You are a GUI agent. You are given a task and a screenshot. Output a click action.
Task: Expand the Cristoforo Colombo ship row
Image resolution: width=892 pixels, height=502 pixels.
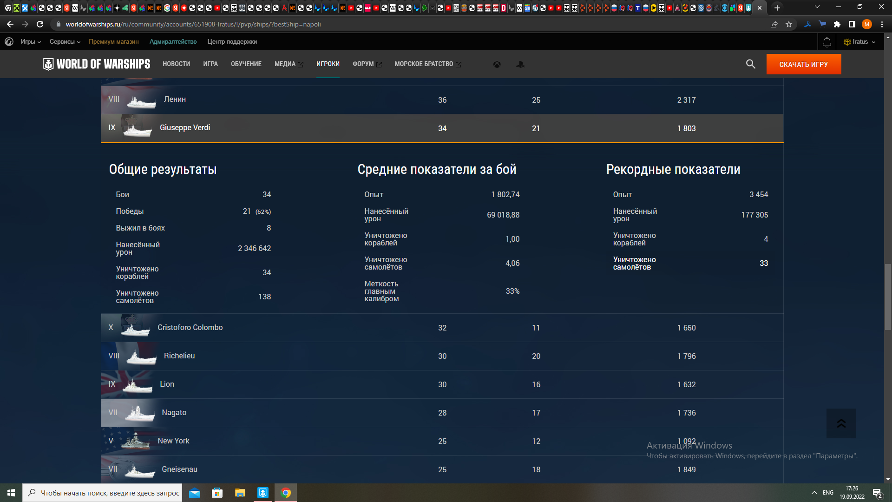(442, 328)
